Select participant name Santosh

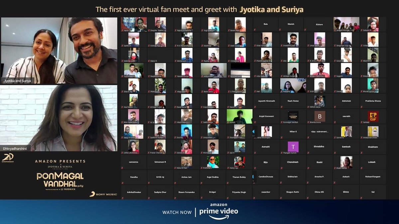point(346,146)
